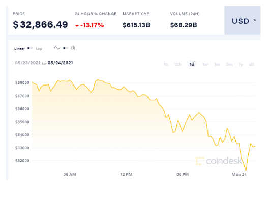The image size is (267, 198).
Task: Select the 1w time range
Action: pyautogui.click(x=205, y=64)
